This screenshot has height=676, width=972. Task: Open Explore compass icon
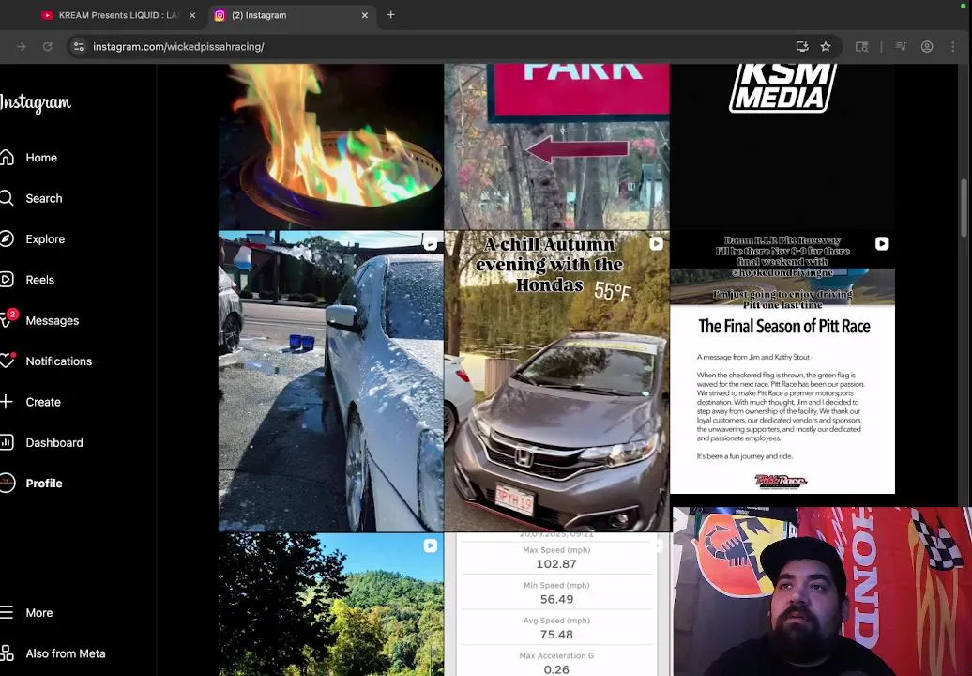(7, 238)
